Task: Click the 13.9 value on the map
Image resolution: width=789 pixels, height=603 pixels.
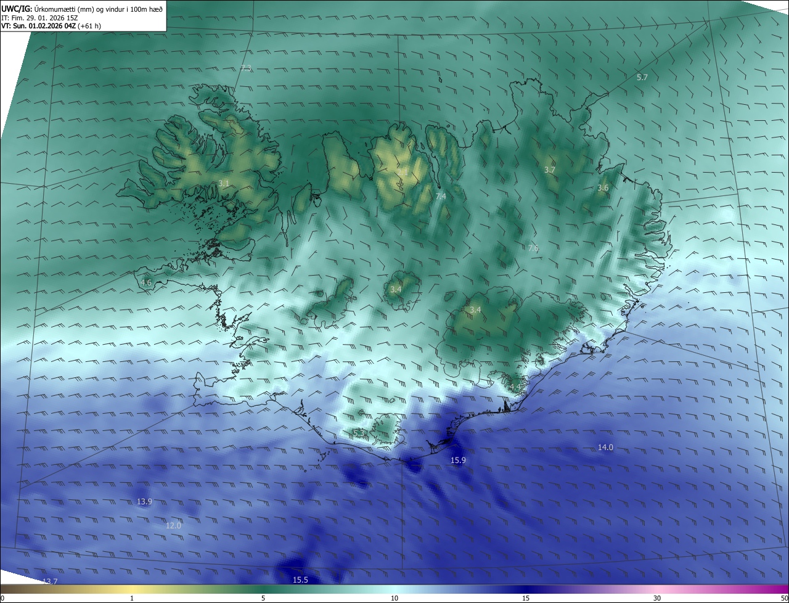Action: click(144, 502)
